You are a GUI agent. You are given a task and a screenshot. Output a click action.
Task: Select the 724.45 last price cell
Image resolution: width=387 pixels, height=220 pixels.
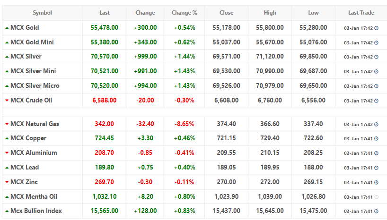pyautogui.click(x=105, y=138)
